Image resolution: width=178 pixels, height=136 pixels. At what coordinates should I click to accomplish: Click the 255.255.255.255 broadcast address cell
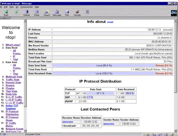pos(91,126)
